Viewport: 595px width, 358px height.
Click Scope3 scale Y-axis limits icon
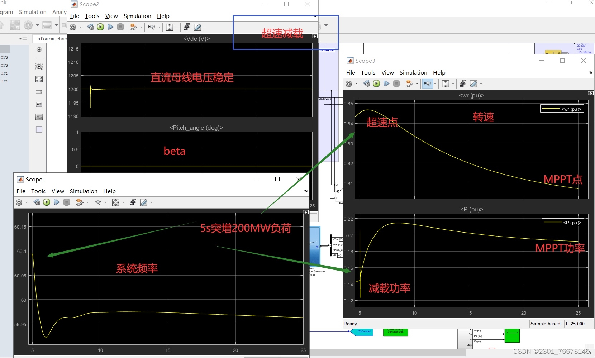pyautogui.click(x=446, y=84)
